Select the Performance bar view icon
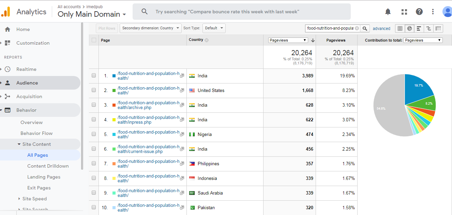This screenshot has height=215, width=452. [x=419, y=29]
